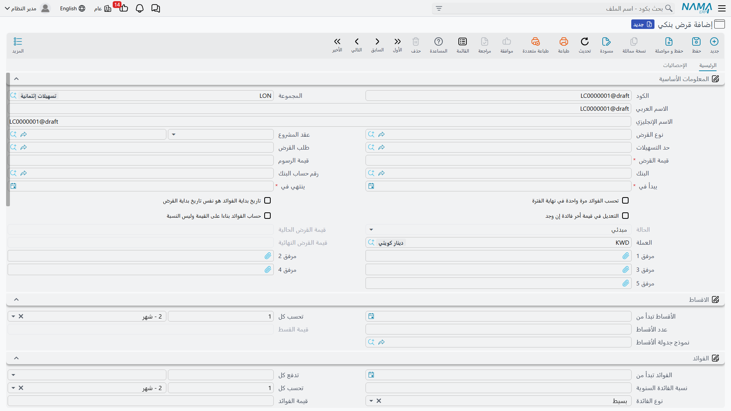Toggle تحسب الفوائد مرة واحدة في نهاية الفترة
Viewport: 731px width, 411px height.
click(x=625, y=201)
